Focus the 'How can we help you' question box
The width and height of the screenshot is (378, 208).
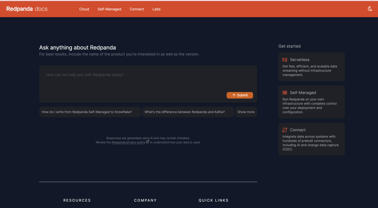click(x=148, y=84)
